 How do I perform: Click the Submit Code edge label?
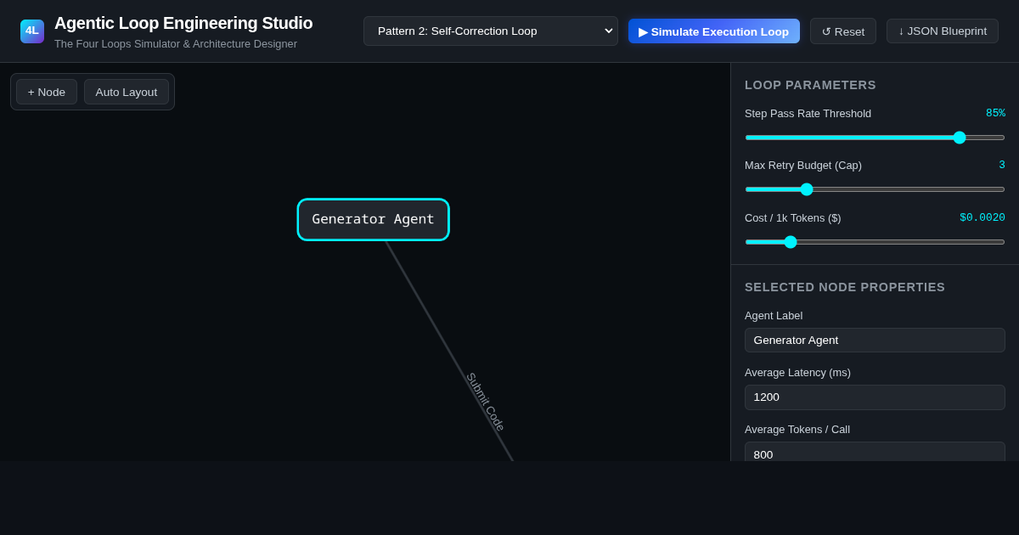[486, 402]
